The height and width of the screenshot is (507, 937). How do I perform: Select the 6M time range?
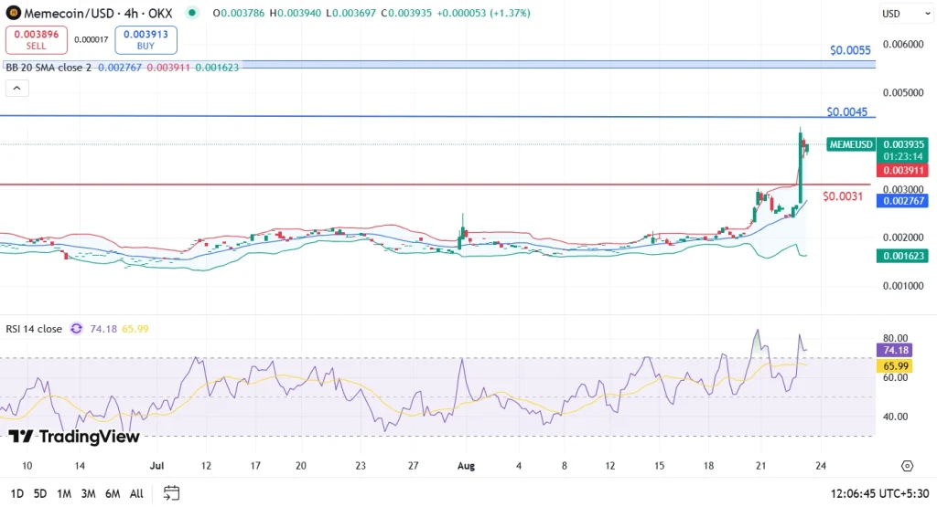(x=113, y=493)
